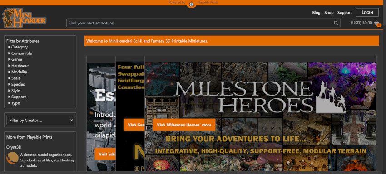Expand the Genre filter
The height and width of the screenshot is (174, 386).
click(x=15, y=59)
